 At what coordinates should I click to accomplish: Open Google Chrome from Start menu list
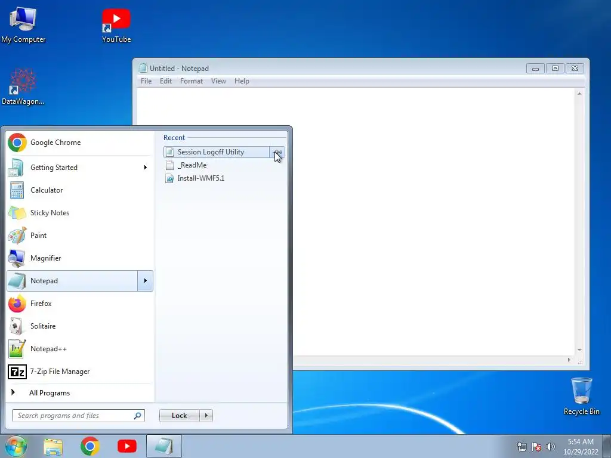(79, 143)
